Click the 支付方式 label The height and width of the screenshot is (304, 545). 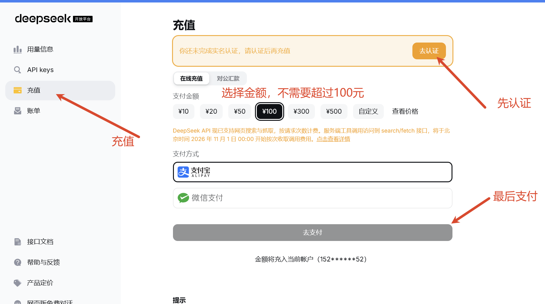[x=186, y=154]
